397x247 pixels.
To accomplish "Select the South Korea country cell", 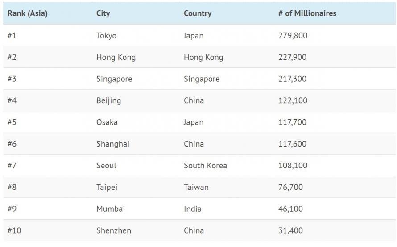I will pyautogui.click(x=205, y=166).
